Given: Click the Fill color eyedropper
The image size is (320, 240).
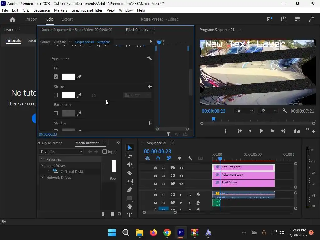Looking at the screenshot, I should (x=79, y=77).
